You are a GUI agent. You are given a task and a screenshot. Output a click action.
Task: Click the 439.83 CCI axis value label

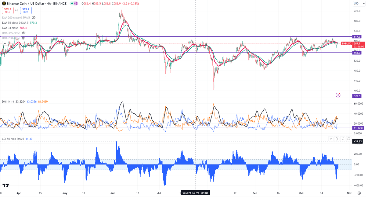click(357, 141)
